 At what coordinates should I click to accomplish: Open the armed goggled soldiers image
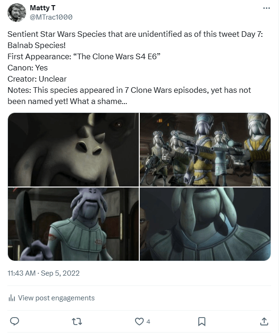[205, 150]
